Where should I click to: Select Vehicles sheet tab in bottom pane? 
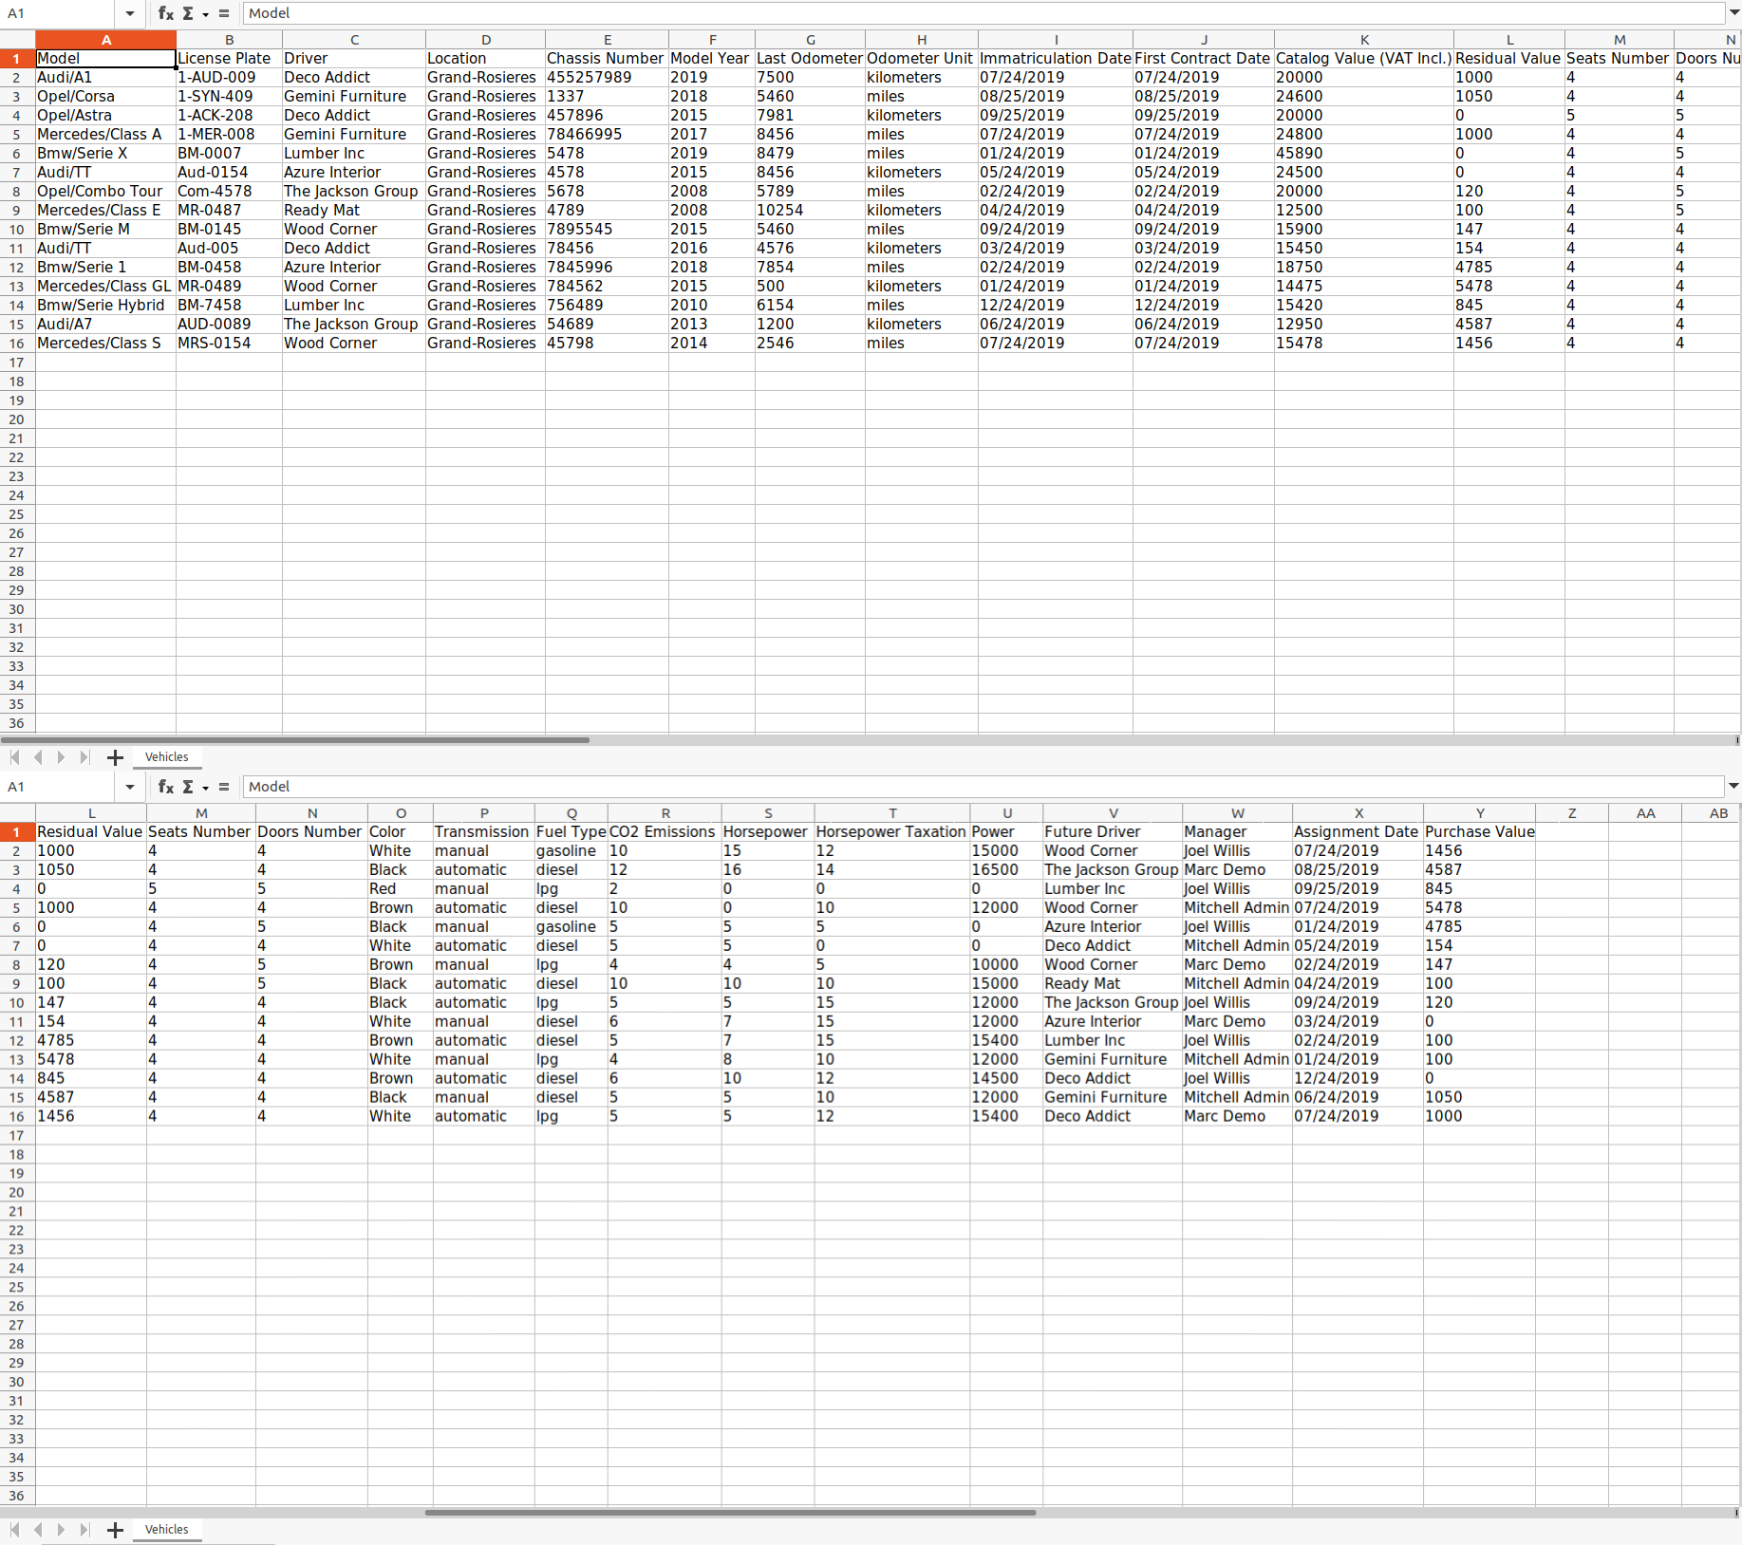pyautogui.click(x=167, y=1530)
